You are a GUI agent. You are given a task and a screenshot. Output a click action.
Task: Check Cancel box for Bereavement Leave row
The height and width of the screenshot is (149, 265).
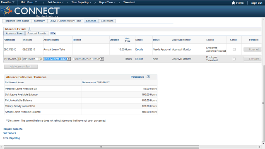234,59
